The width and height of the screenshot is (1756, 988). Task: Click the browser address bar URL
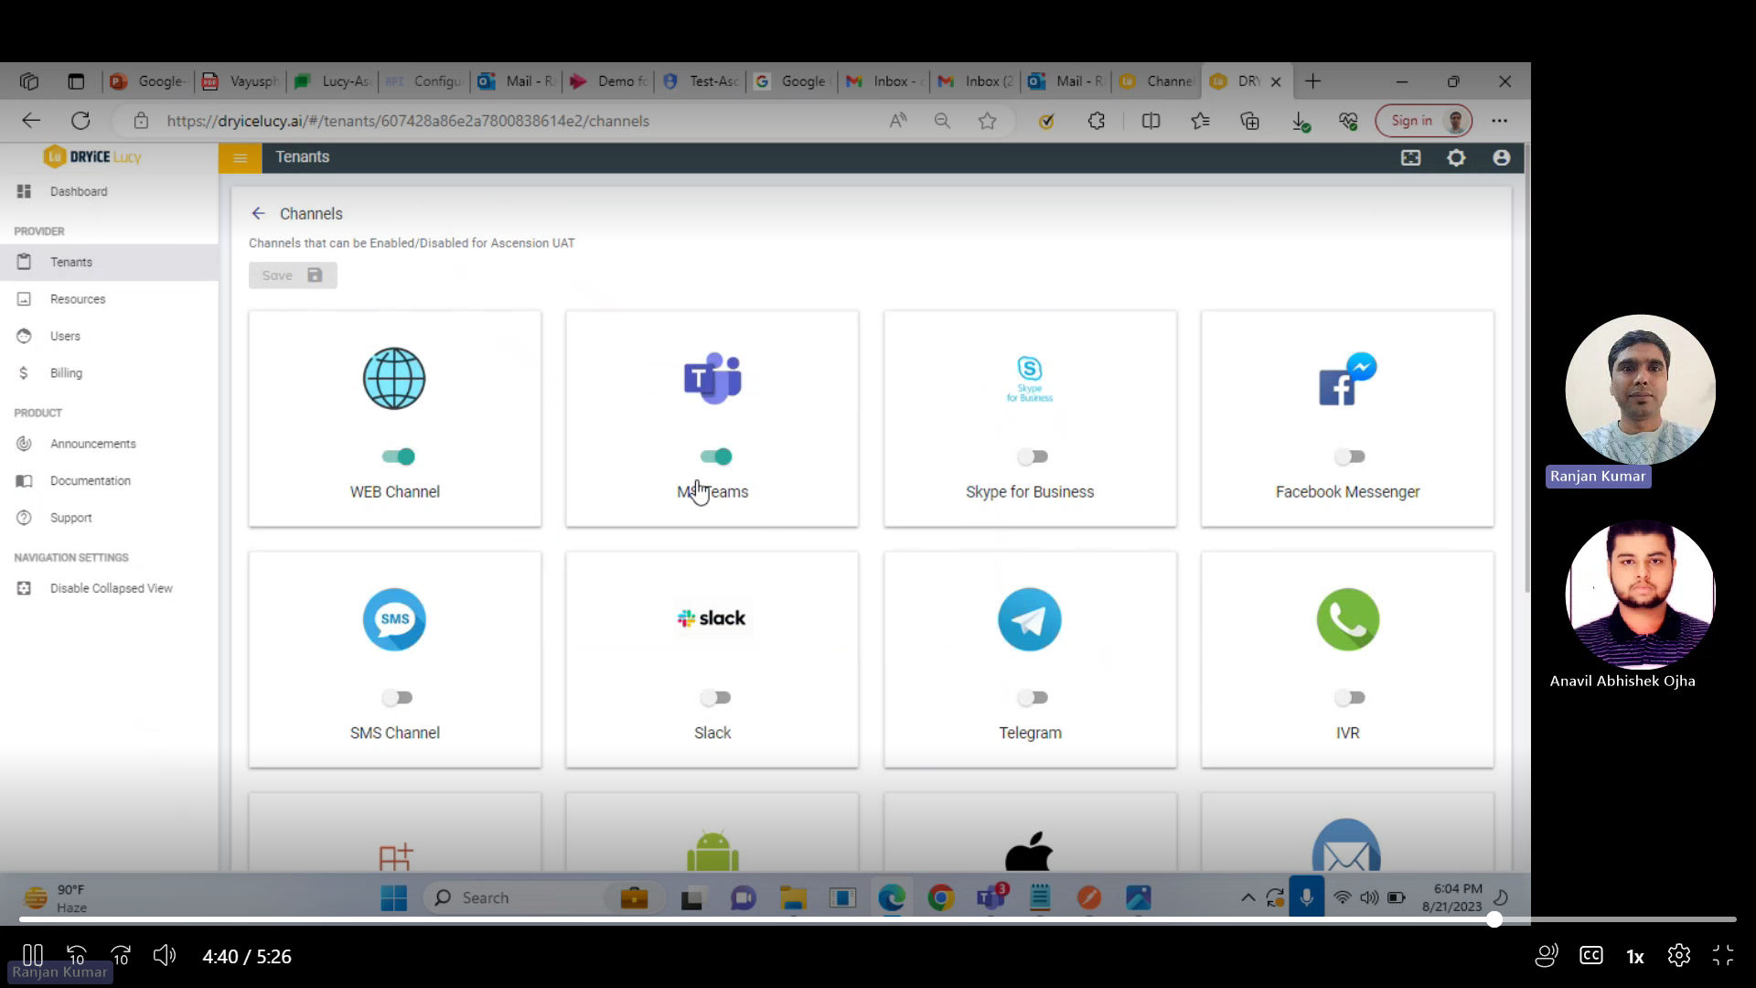tap(408, 121)
